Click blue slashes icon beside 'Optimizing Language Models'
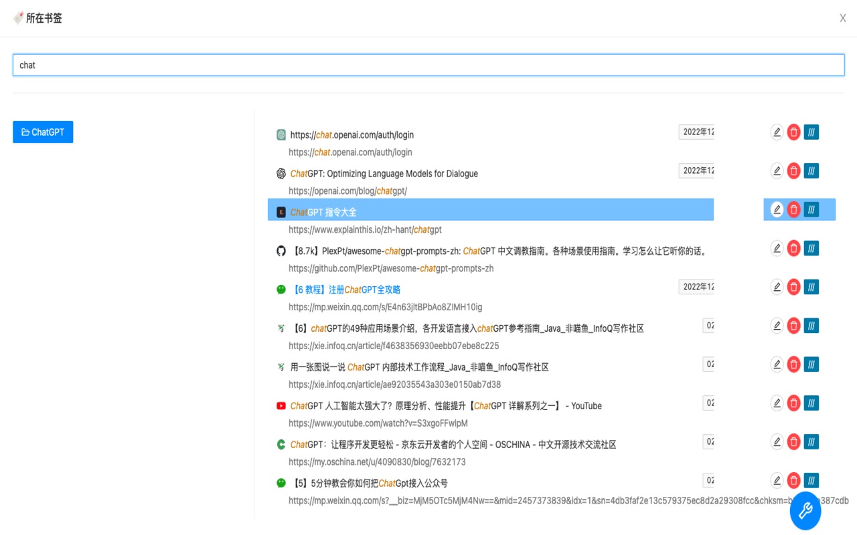 pyautogui.click(x=811, y=171)
